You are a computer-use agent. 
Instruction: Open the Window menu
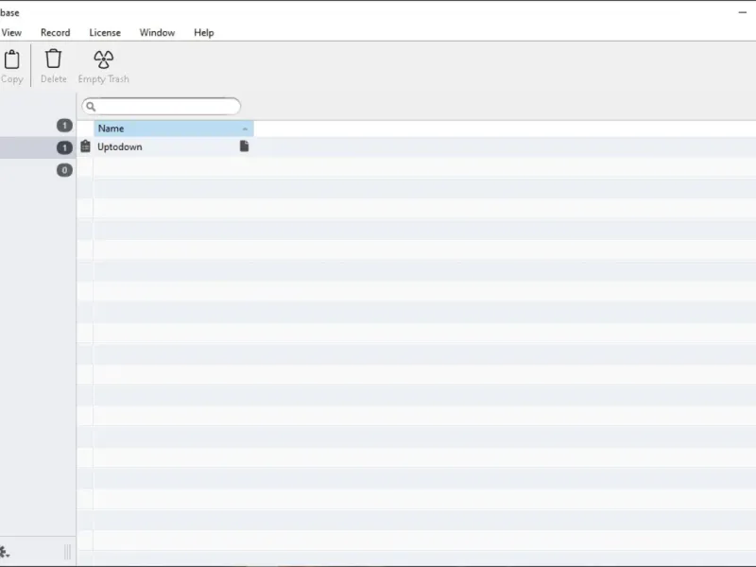tap(157, 33)
